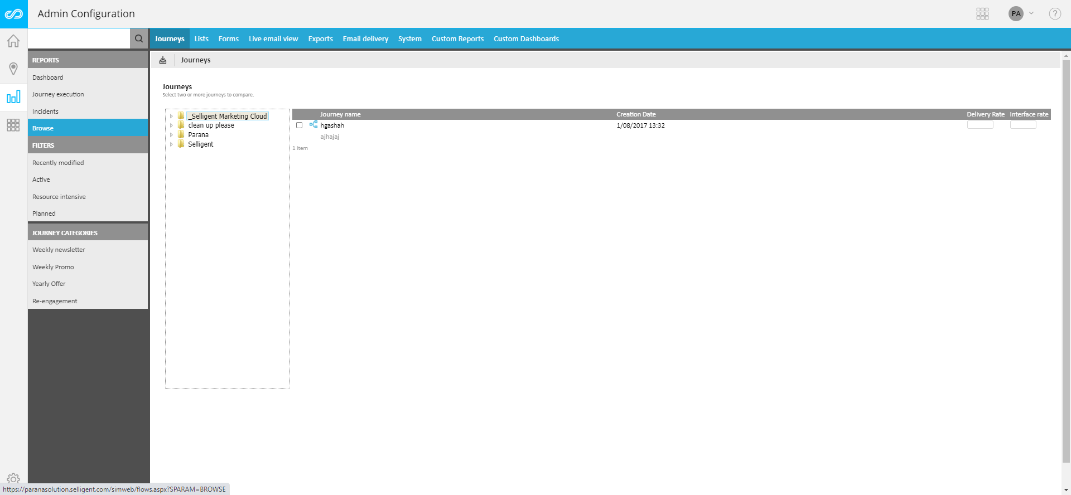Expand the _Selligent Marketing Cloud folder
The height and width of the screenshot is (495, 1071).
coord(171,117)
